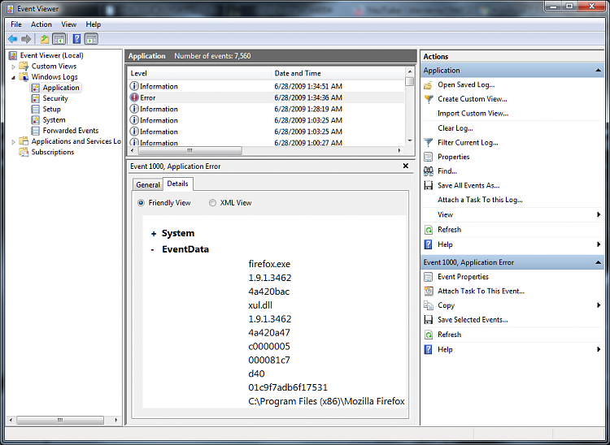Click the System log icon in the tree
This screenshot has width=610, height=445.
point(36,120)
